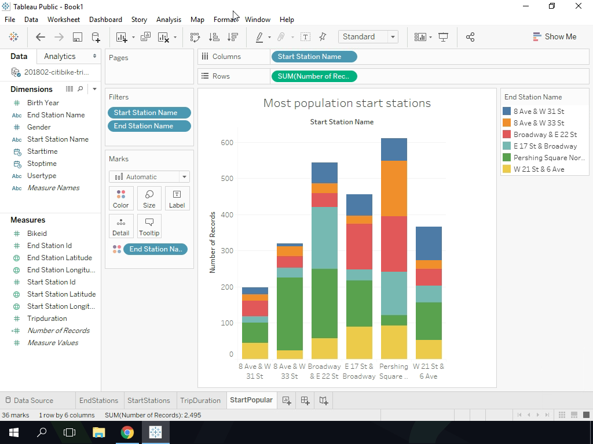Open the Analysis menu
Image resolution: width=593 pixels, height=444 pixels.
169,19
